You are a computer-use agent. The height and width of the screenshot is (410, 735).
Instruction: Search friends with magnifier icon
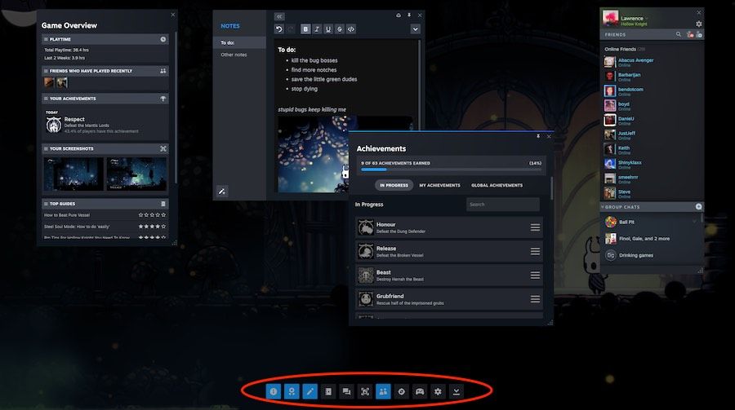coord(679,34)
